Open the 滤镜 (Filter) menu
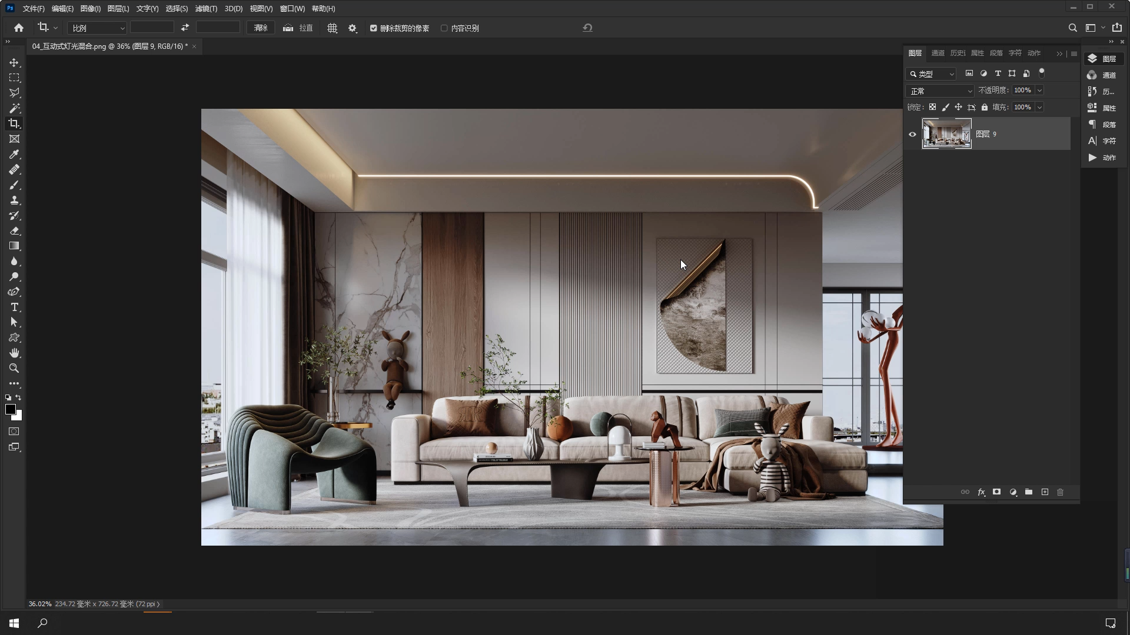The height and width of the screenshot is (635, 1130). [x=205, y=9]
